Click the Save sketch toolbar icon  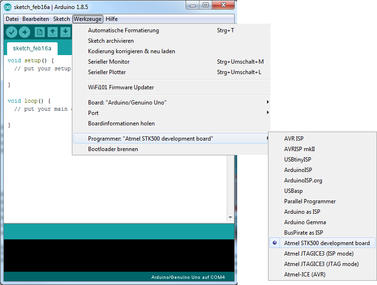point(65,32)
